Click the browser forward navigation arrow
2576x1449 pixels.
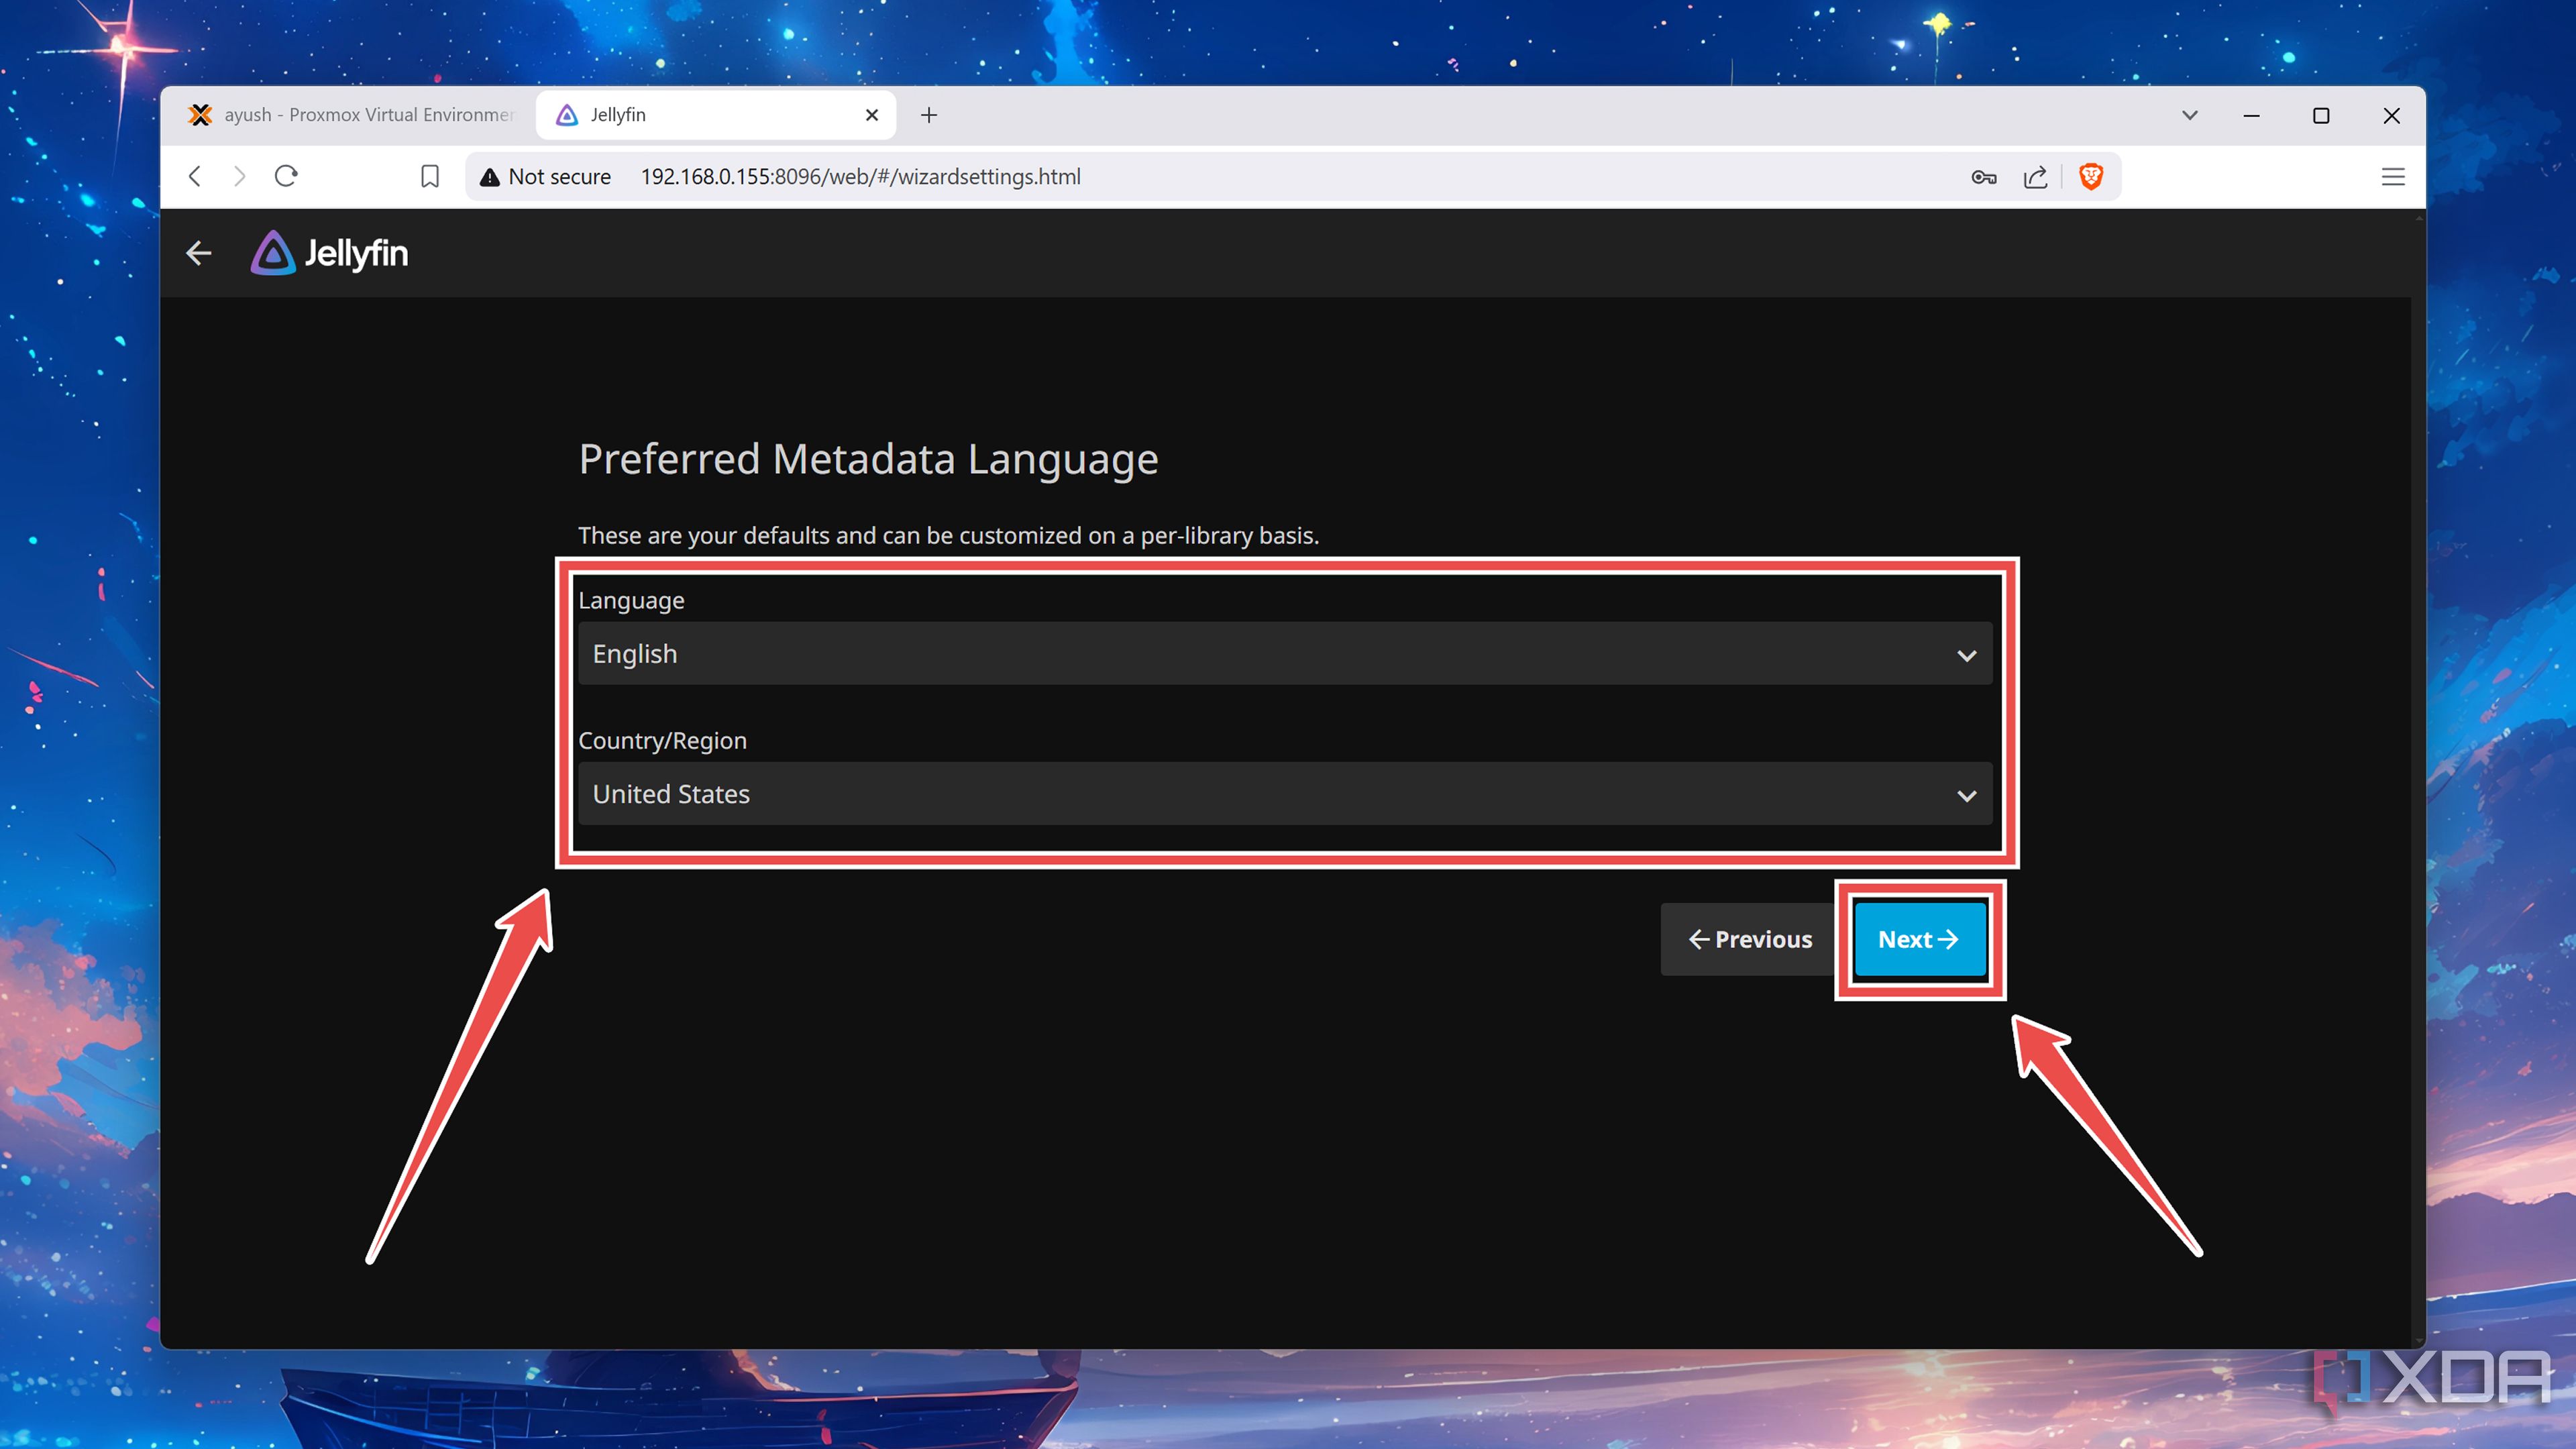[240, 176]
